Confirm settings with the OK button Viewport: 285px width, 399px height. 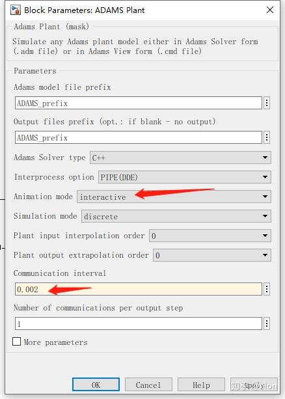pyautogui.click(x=96, y=385)
